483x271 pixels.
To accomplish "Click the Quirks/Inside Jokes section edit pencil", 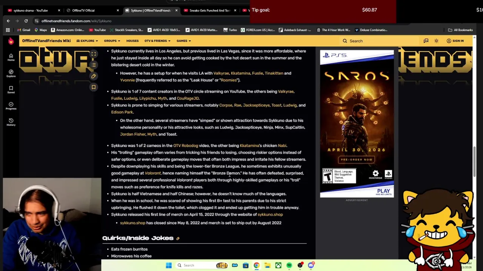I will [178, 238].
